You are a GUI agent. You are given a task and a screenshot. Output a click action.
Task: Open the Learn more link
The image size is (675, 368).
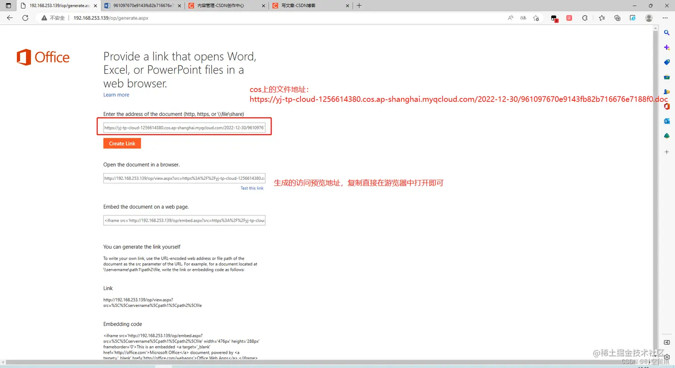coord(116,95)
